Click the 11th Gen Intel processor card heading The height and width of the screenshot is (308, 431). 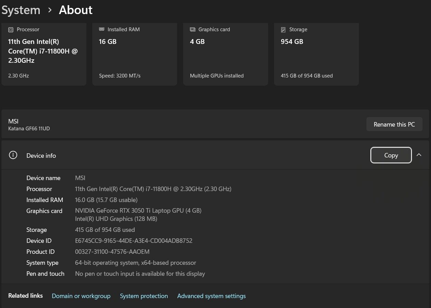click(x=43, y=51)
